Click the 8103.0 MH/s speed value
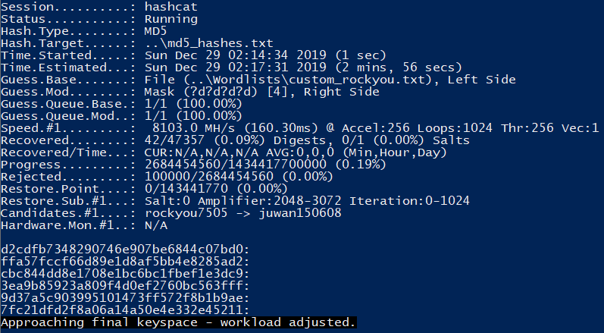This screenshot has width=604, height=333. tap(188, 128)
